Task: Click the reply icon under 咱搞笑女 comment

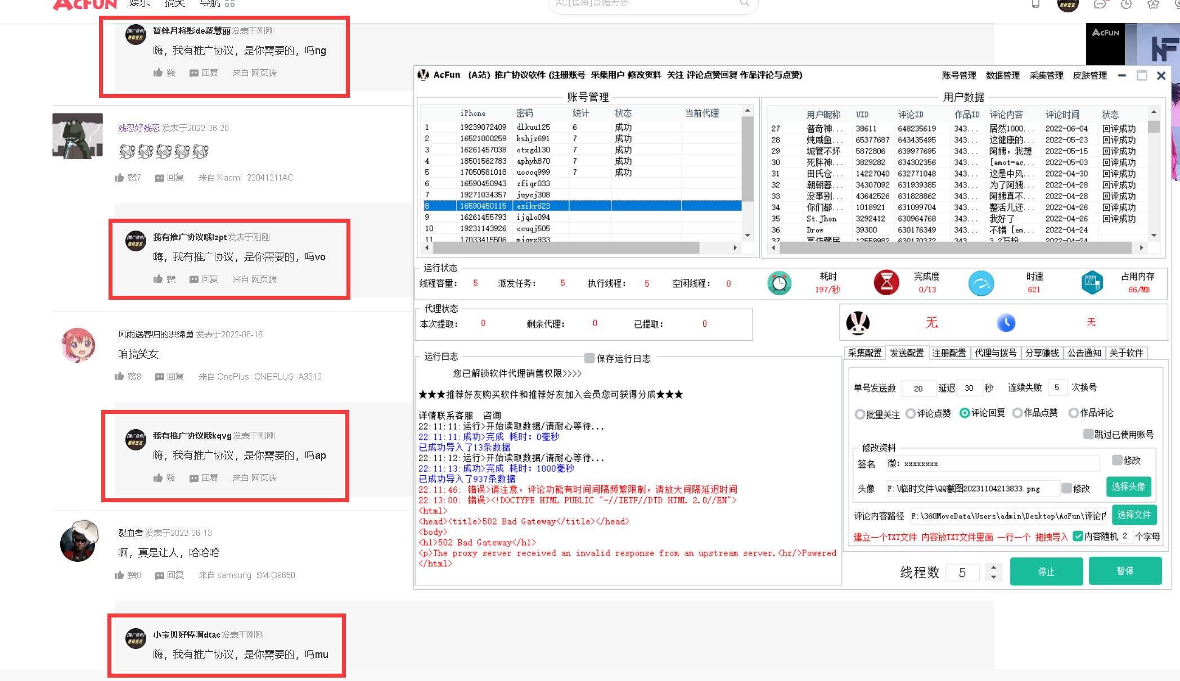Action: coord(160,377)
